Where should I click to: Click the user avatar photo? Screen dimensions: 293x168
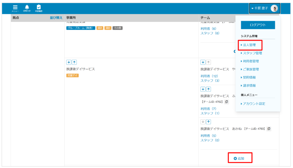[x=274, y=9]
